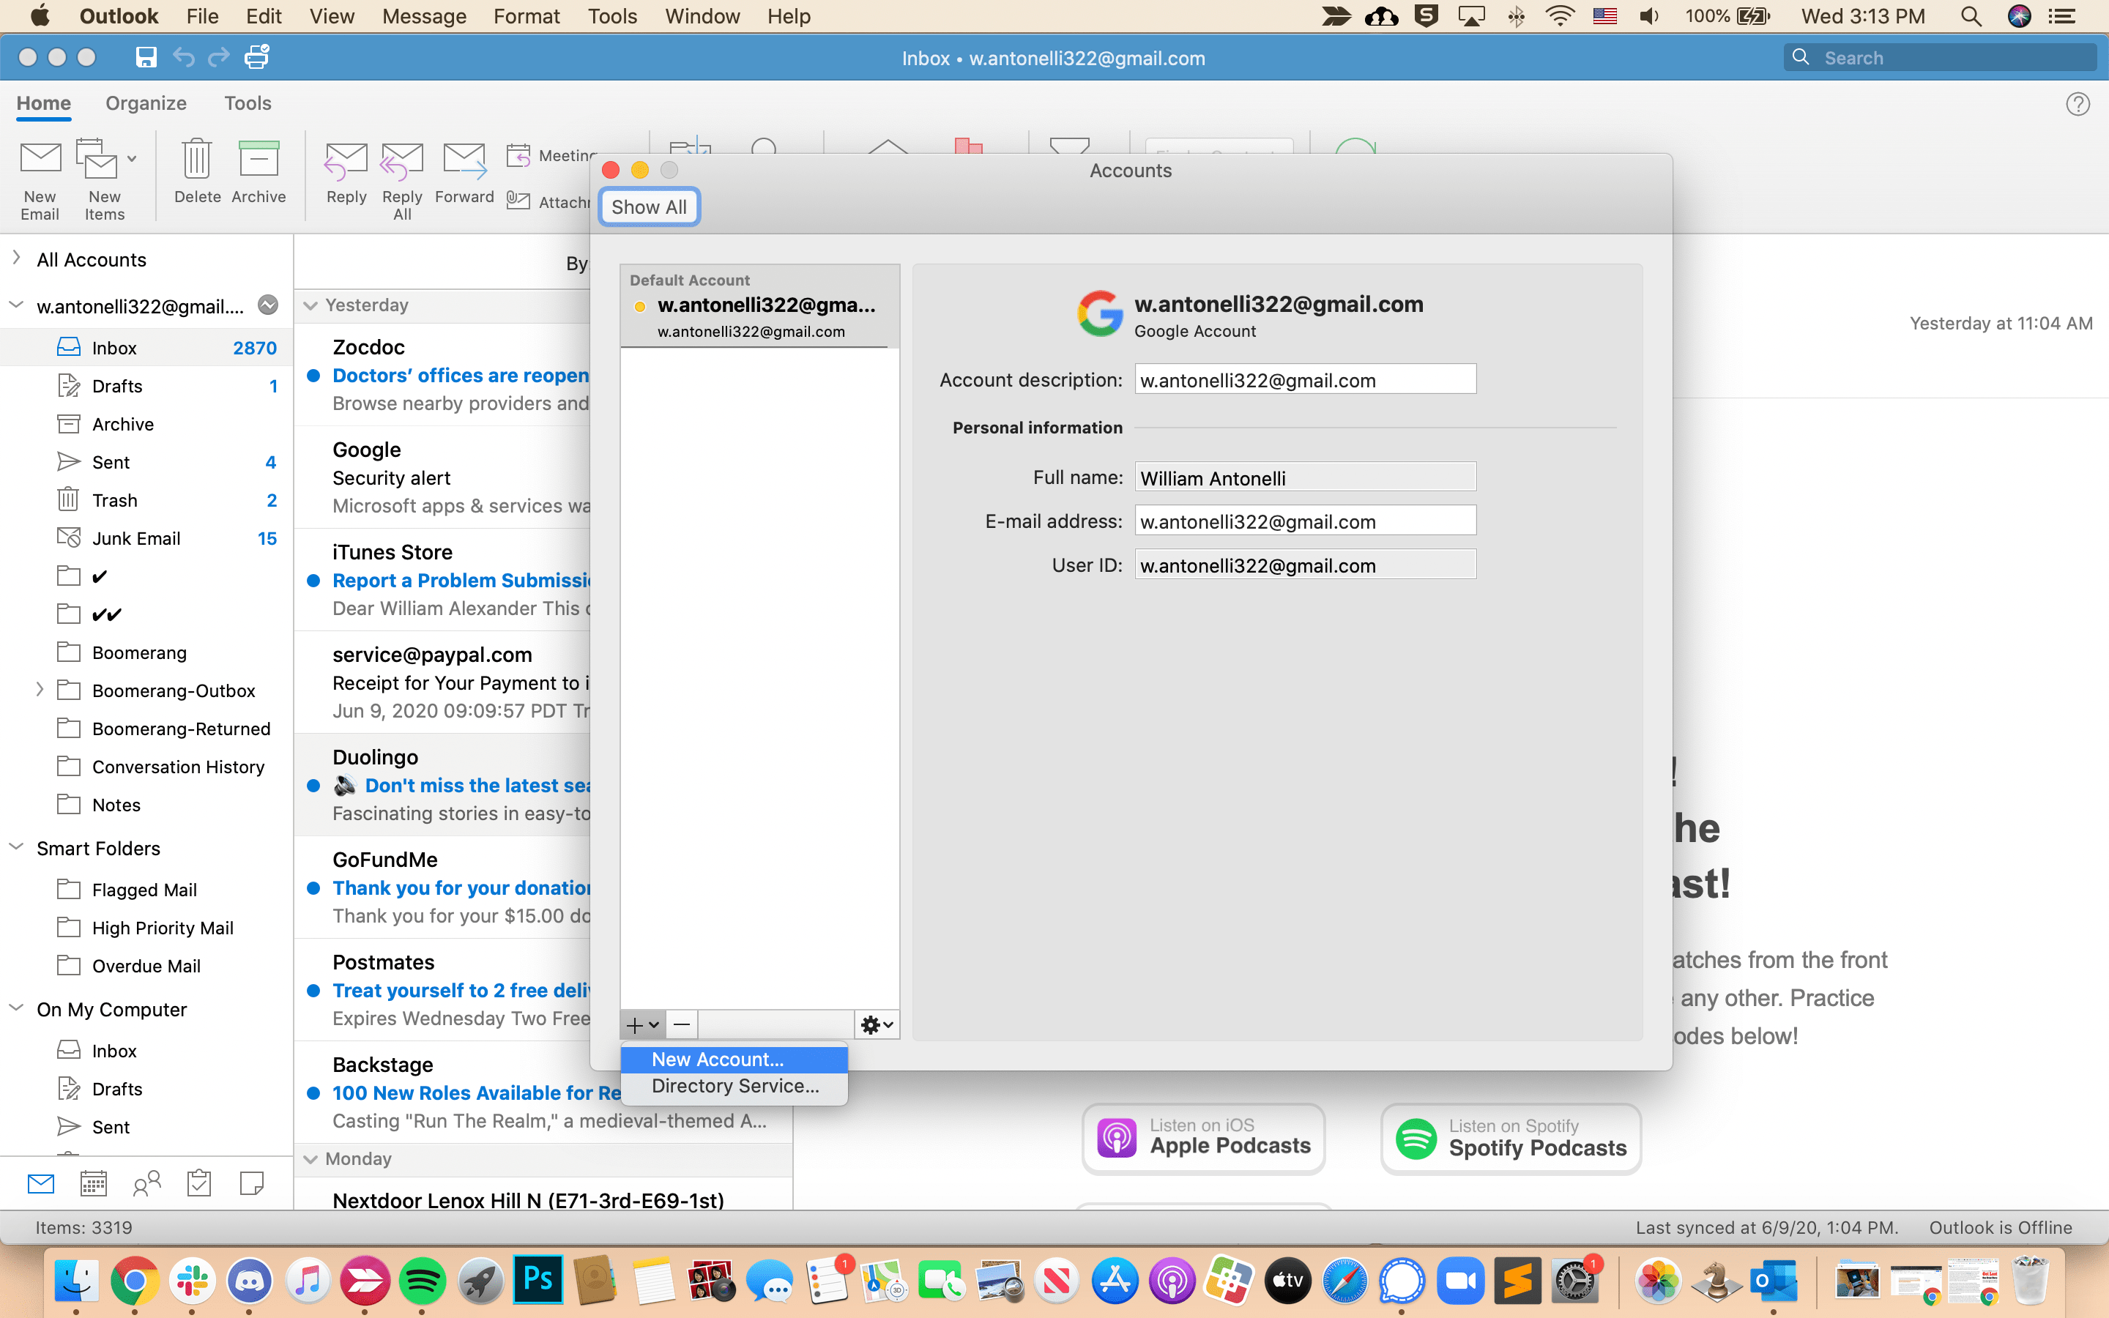Switch to Notes view icon

[251, 1184]
